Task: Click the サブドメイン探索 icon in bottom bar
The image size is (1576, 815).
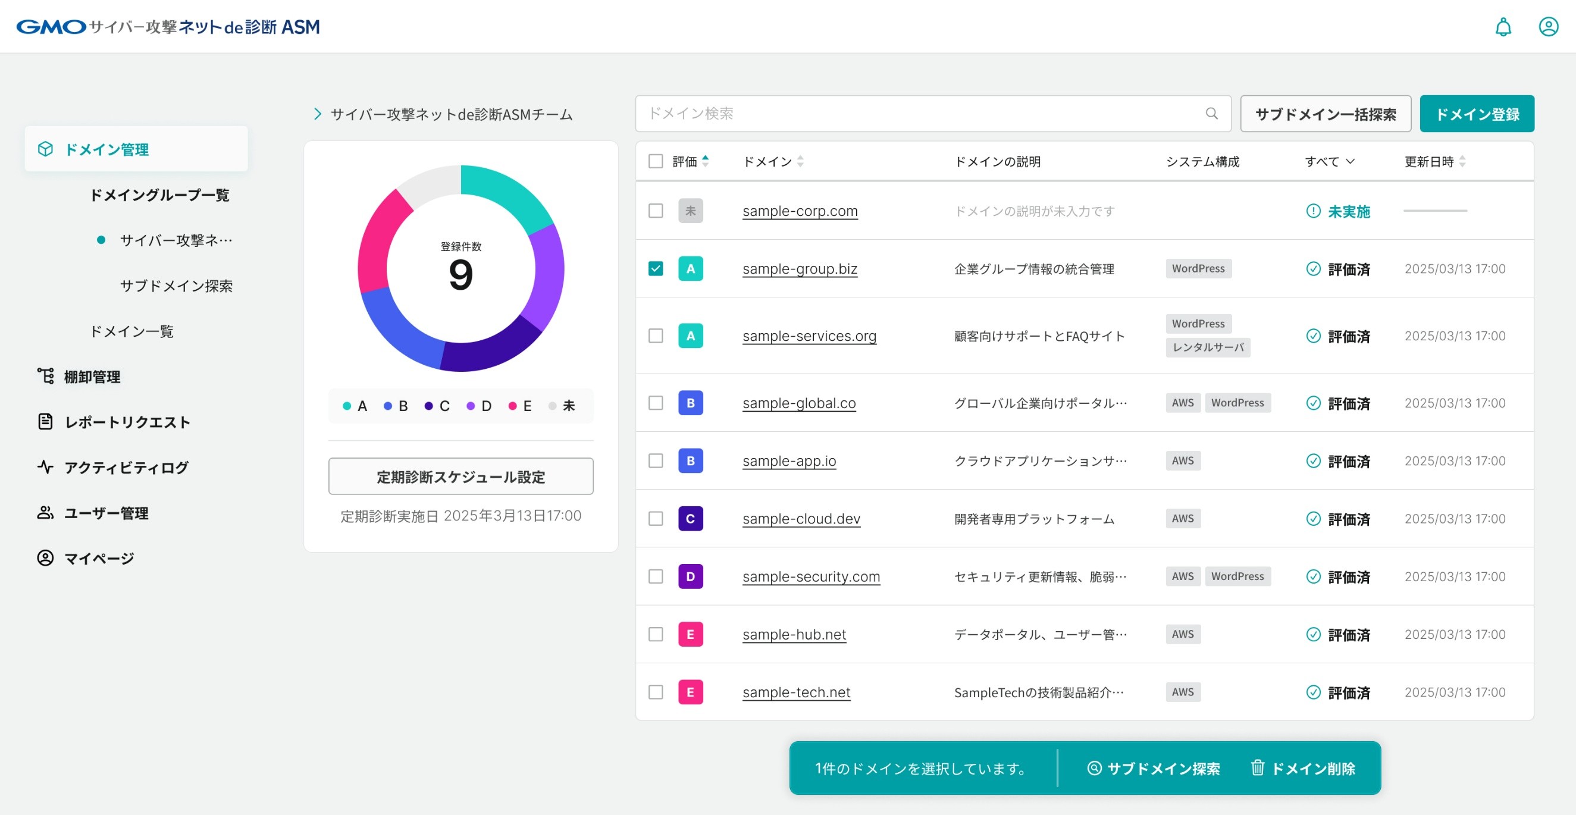Action: point(1094,767)
